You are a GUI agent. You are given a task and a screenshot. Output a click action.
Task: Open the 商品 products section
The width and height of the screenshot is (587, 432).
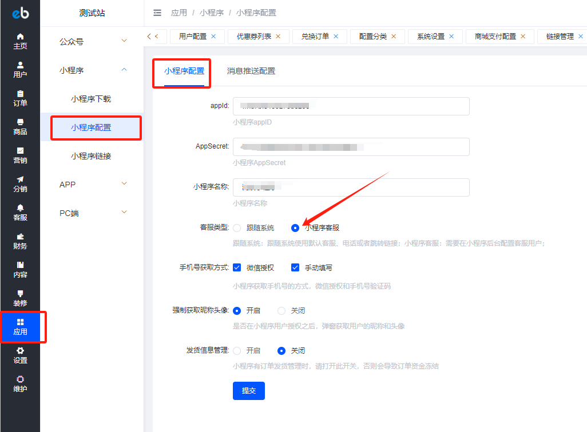(20, 126)
